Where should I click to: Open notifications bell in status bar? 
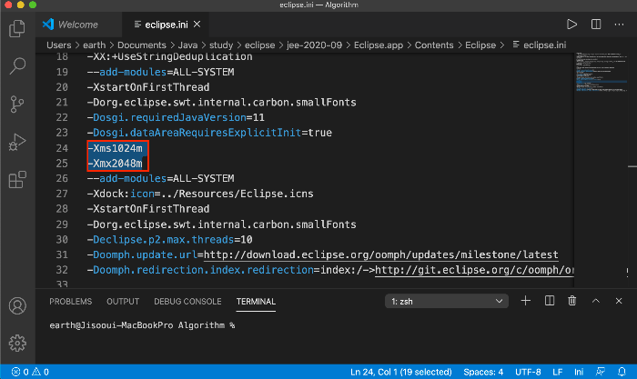[622, 372]
